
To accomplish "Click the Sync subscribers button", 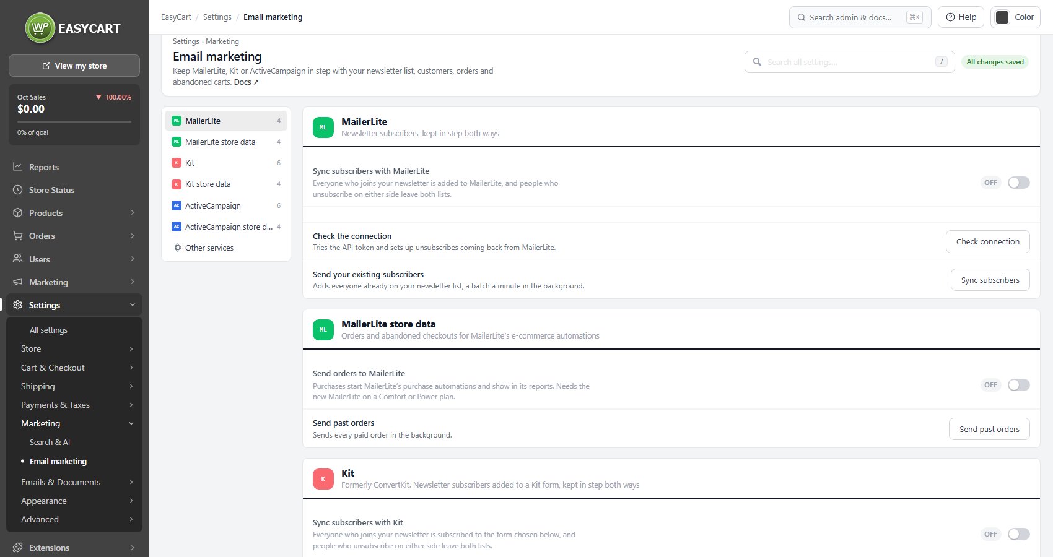I will click(x=990, y=280).
